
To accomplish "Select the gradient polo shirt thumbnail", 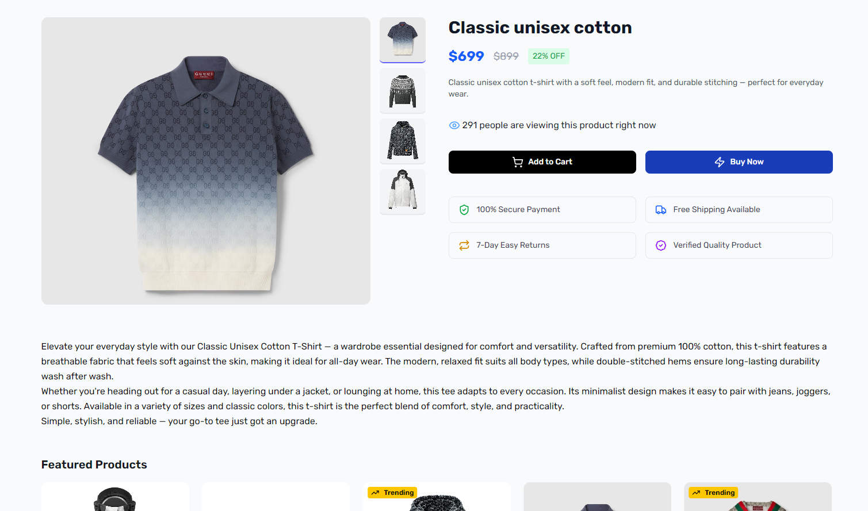I will pyautogui.click(x=403, y=40).
